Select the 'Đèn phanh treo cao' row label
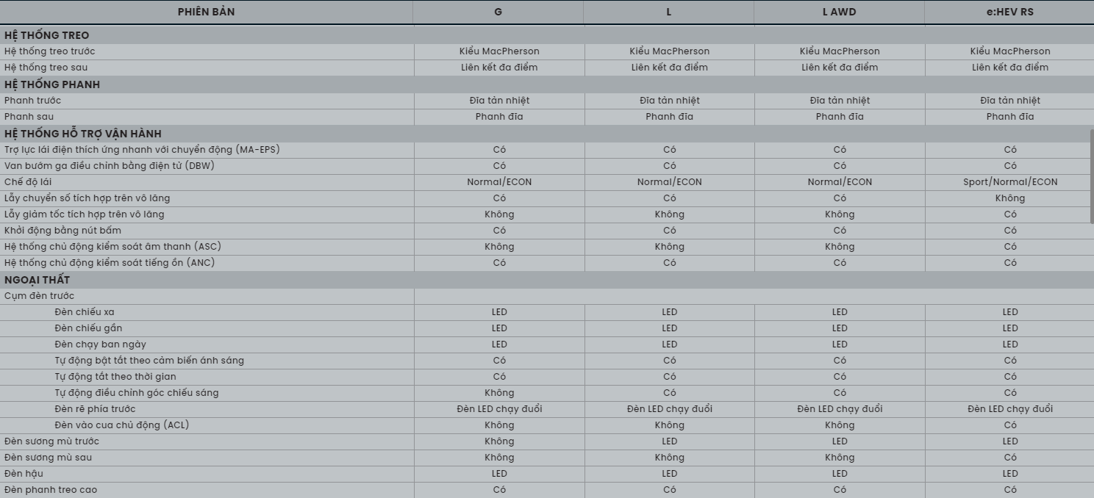 (x=50, y=490)
